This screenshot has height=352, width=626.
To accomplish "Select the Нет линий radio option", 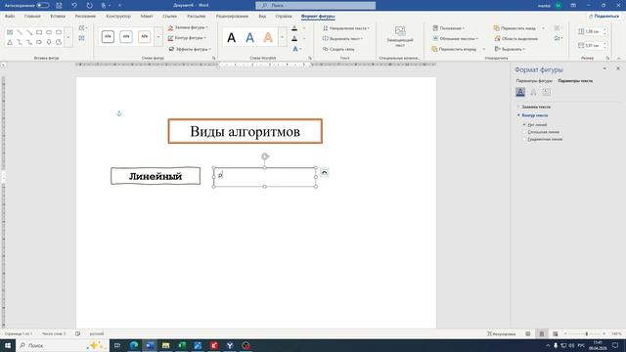I will [535, 125].
